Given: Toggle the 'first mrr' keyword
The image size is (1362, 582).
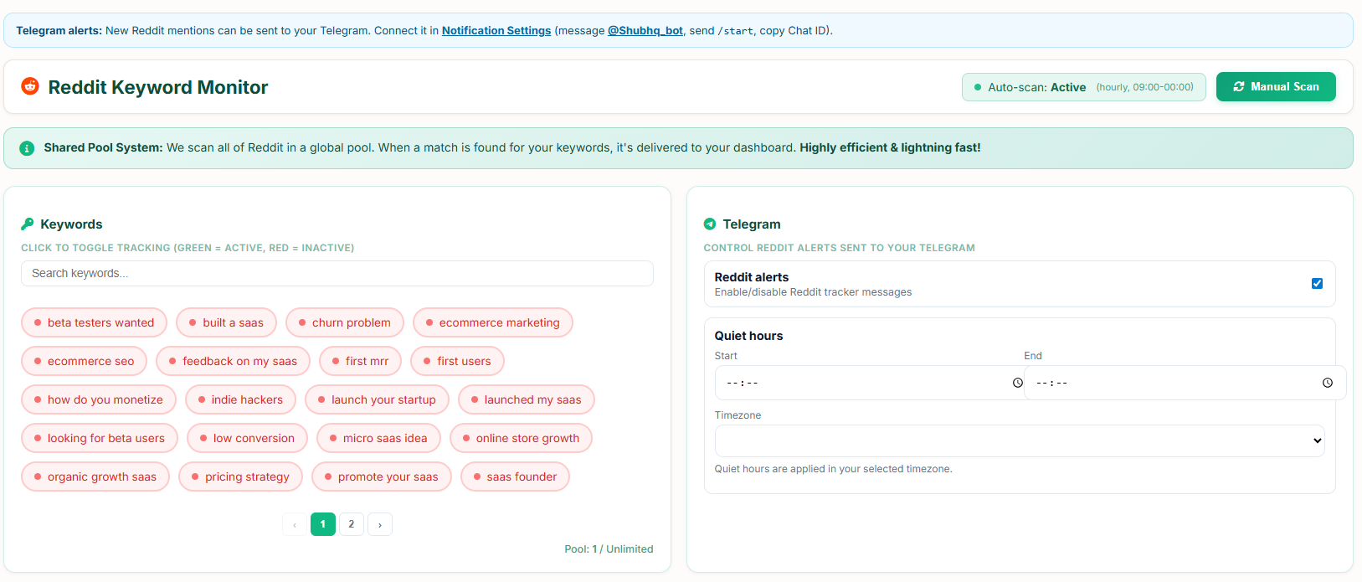Looking at the screenshot, I should point(361,361).
